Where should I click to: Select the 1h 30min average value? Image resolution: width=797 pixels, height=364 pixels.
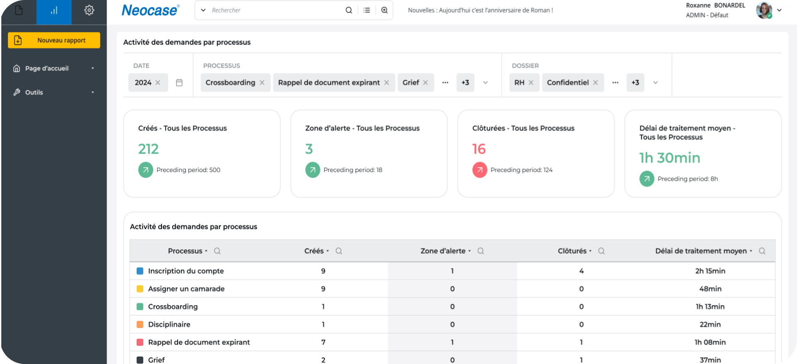[x=670, y=158]
